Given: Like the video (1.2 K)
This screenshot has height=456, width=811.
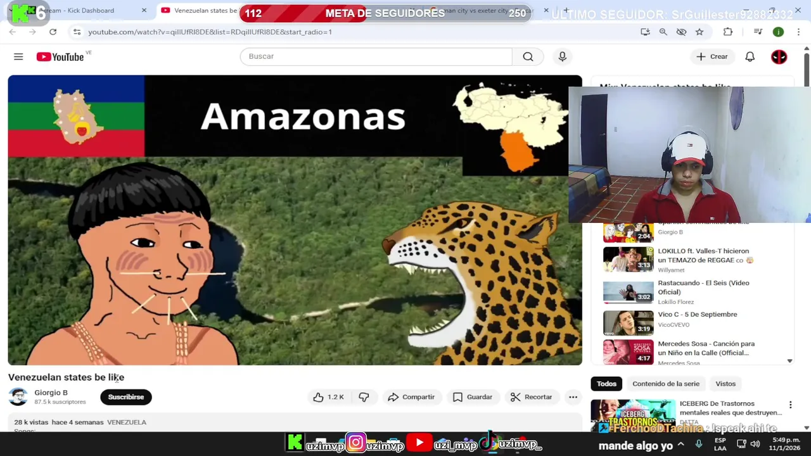Looking at the screenshot, I should (x=328, y=397).
